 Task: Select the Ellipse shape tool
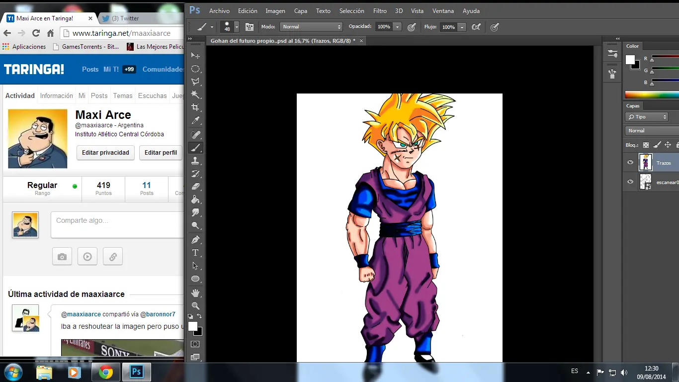point(195,279)
